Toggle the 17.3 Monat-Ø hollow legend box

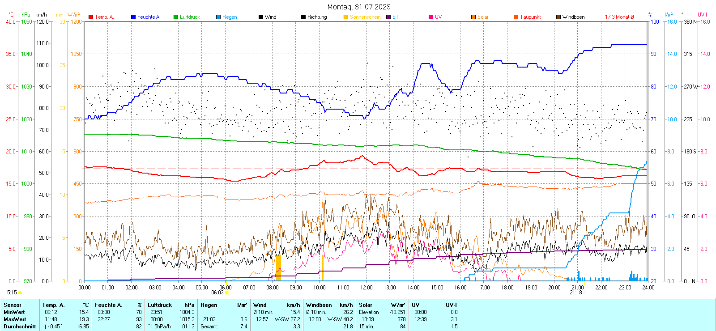(x=601, y=17)
